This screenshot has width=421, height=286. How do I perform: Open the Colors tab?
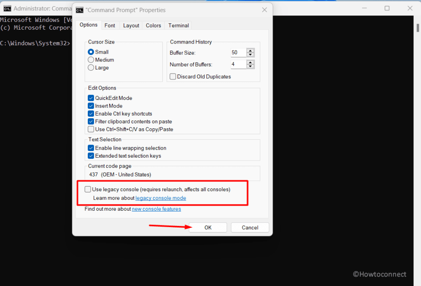coord(153,26)
